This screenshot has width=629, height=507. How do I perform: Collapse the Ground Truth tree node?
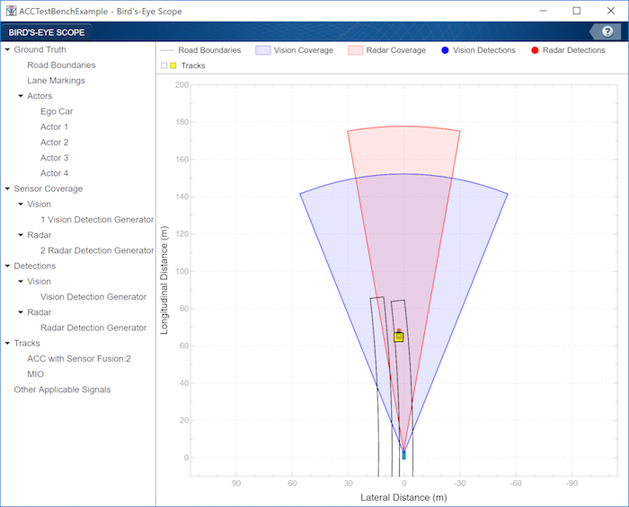7,49
